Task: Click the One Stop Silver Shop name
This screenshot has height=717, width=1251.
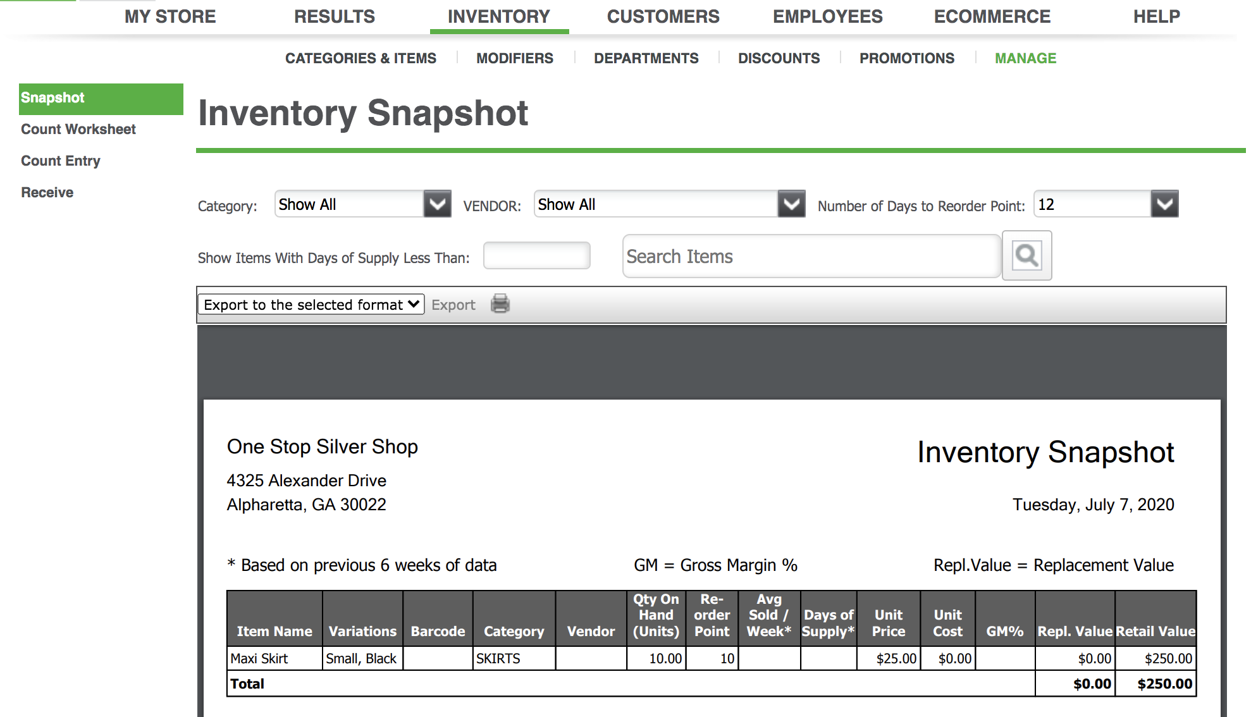Action: click(323, 446)
